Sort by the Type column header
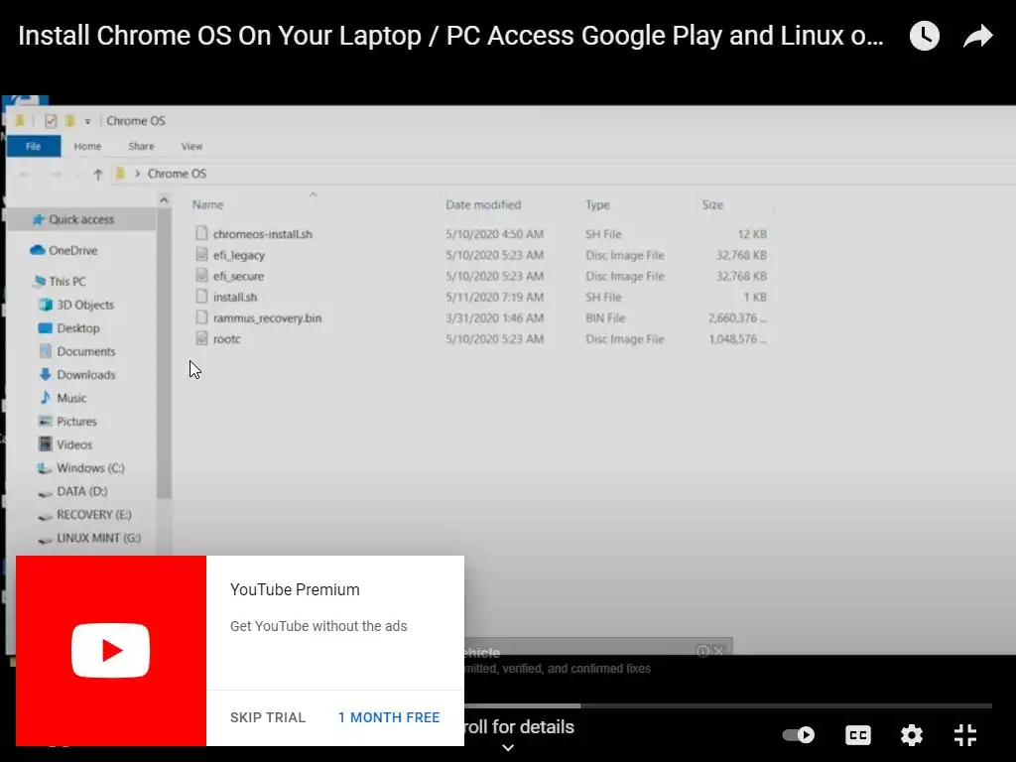This screenshot has height=762, width=1016. (x=597, y=204)
